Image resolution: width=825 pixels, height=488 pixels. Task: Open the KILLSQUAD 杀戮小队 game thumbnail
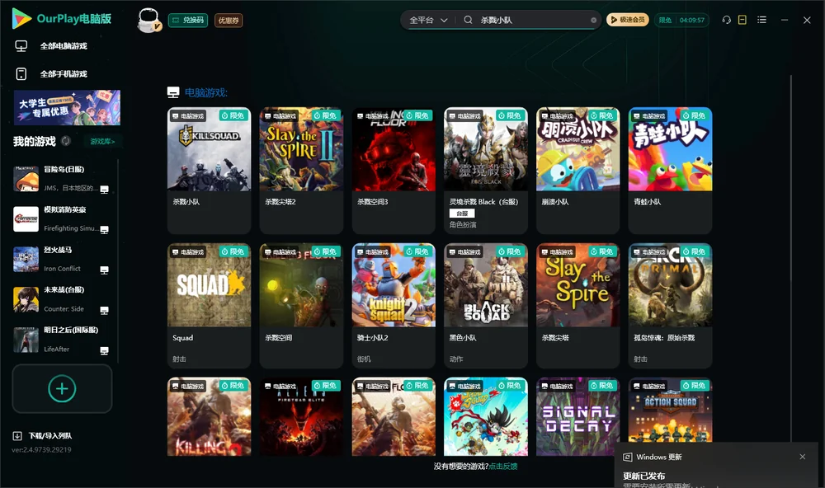[209, 149]
